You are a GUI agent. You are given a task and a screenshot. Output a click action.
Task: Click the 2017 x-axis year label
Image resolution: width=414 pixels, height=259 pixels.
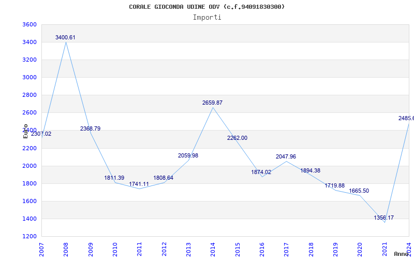[x=287, y=250]
